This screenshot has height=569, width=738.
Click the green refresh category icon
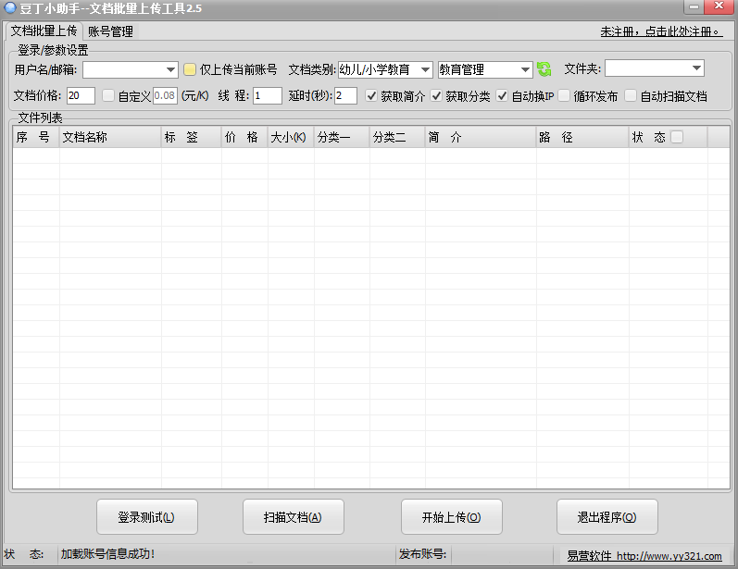coord(544,69)
